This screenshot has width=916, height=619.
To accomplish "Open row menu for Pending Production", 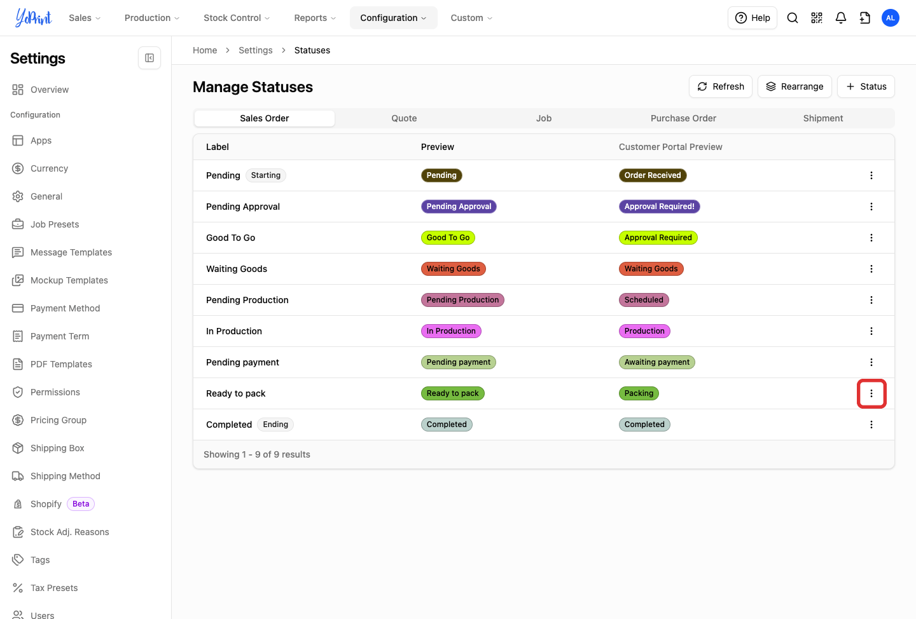I will pyautogui.click(x=871, y=300).
